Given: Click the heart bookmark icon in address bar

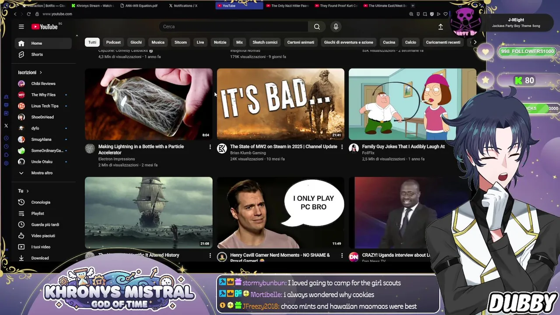Looking at the screenshot, I should click(x=446, y=14).
